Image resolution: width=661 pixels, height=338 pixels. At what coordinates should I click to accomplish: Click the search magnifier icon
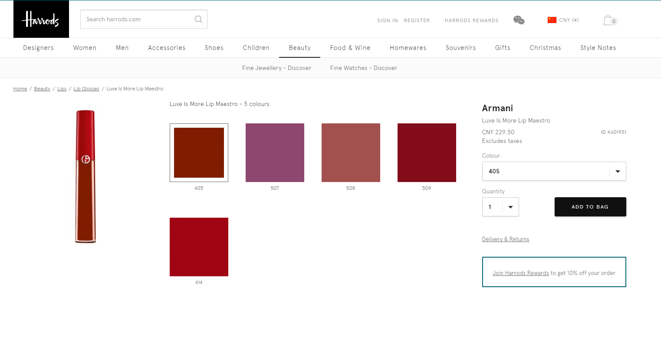pos(198,19)
